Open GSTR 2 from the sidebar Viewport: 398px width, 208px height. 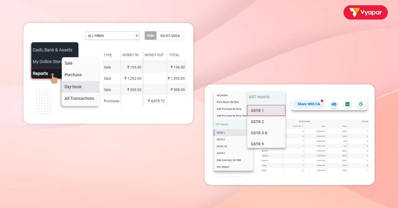click(221, 139)
